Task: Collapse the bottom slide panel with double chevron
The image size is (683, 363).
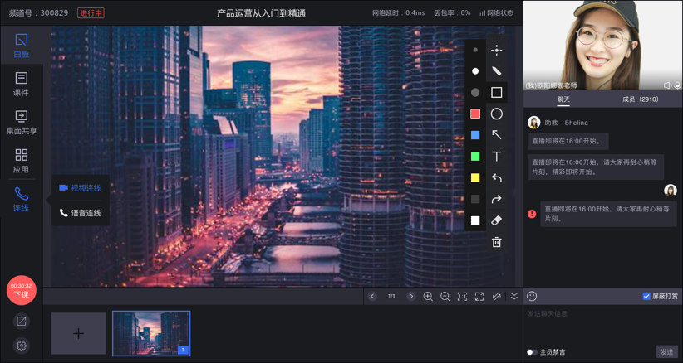Action: point(513,297)
